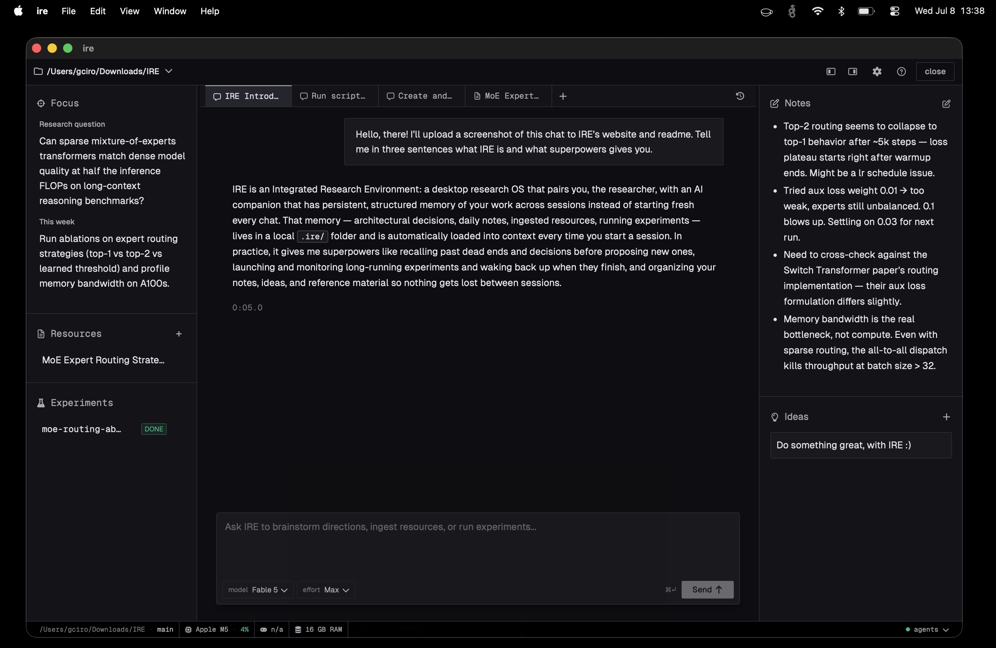Switch to the MoE Expert… tab

[508, 96]
